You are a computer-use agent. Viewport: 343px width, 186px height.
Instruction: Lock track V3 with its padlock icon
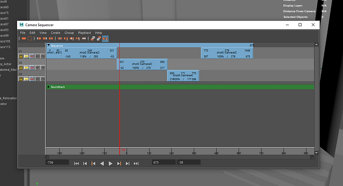tap(21, 79)
